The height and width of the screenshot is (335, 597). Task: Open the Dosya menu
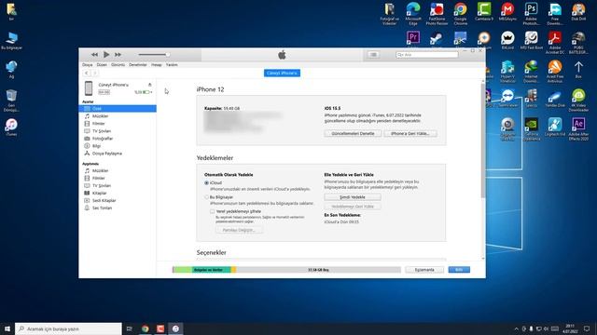(87, 65)
